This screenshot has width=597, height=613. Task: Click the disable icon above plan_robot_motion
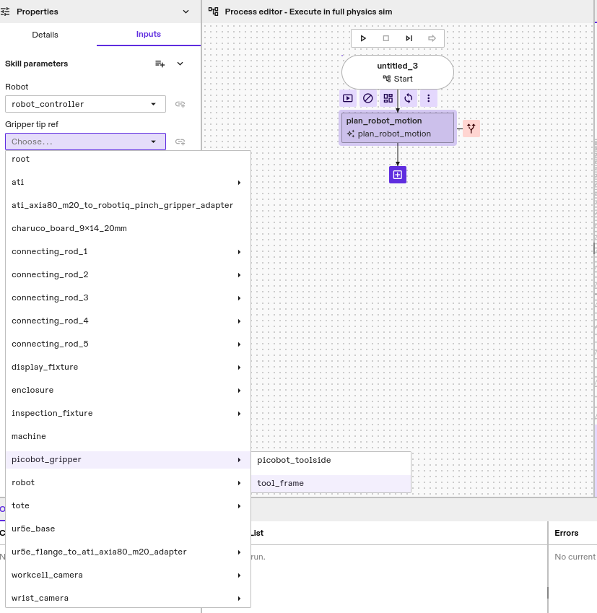tap(368, 98)
